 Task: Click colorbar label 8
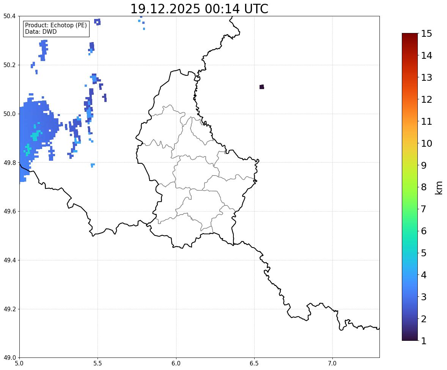click(424, 187)
